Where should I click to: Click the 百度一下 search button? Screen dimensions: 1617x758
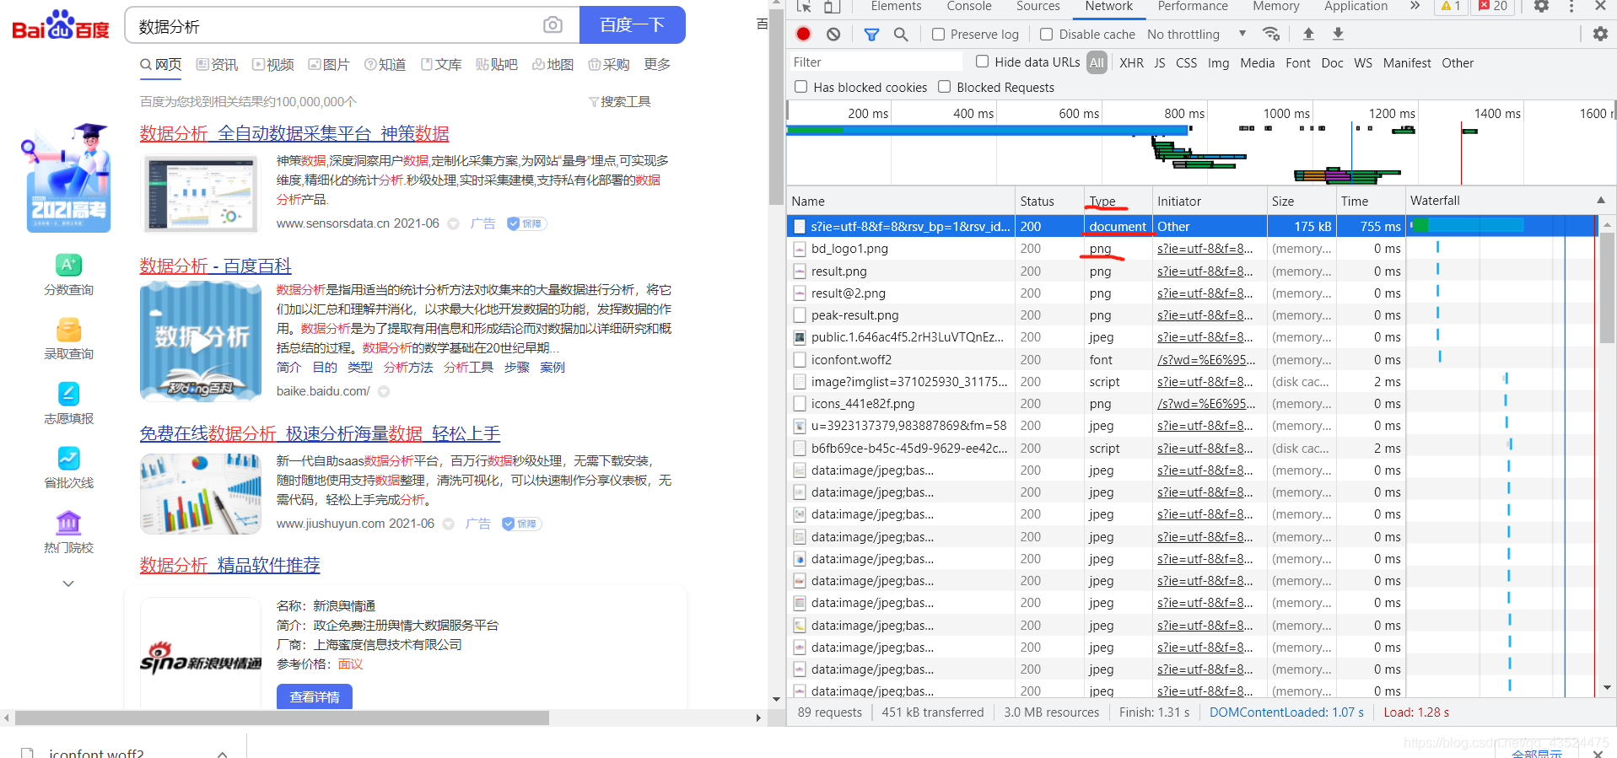(633, 25)
